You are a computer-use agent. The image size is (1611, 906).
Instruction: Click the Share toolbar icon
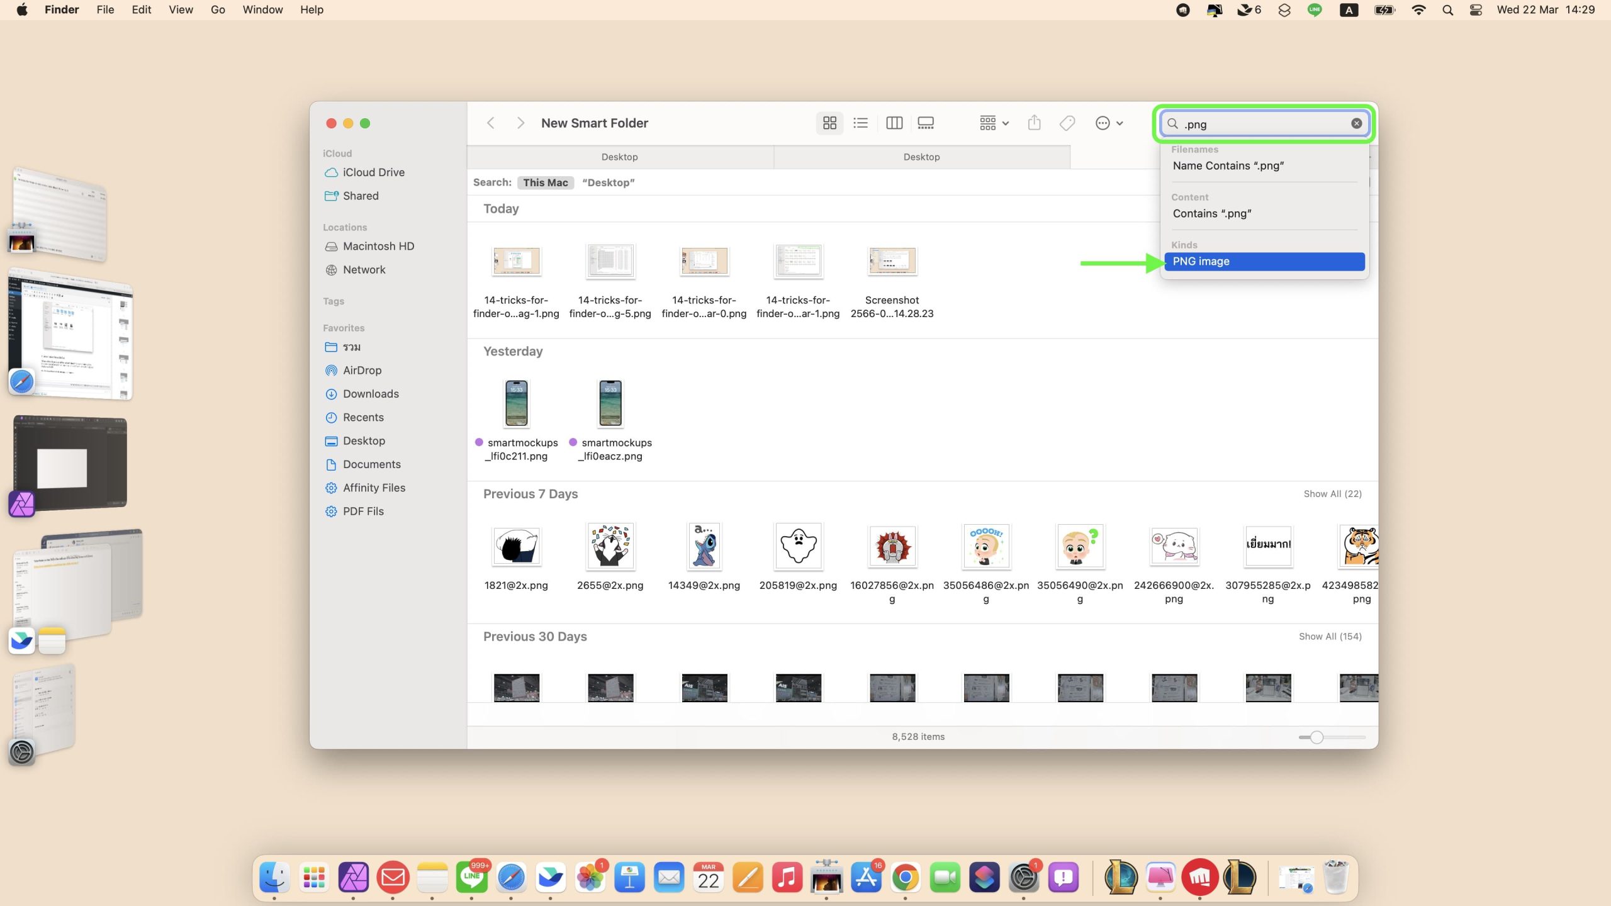click(1034, 123)
